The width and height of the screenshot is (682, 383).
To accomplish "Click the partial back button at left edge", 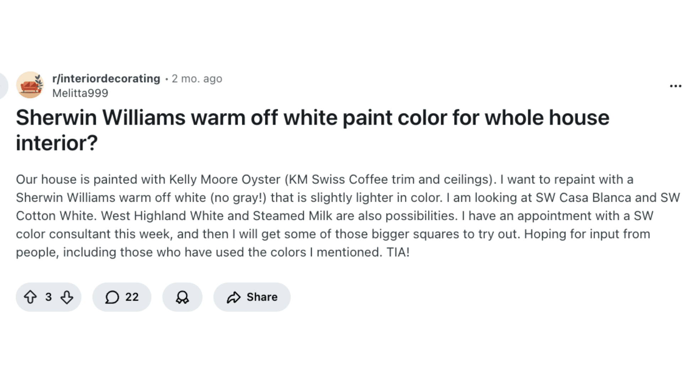I will [x=3, y=85].
